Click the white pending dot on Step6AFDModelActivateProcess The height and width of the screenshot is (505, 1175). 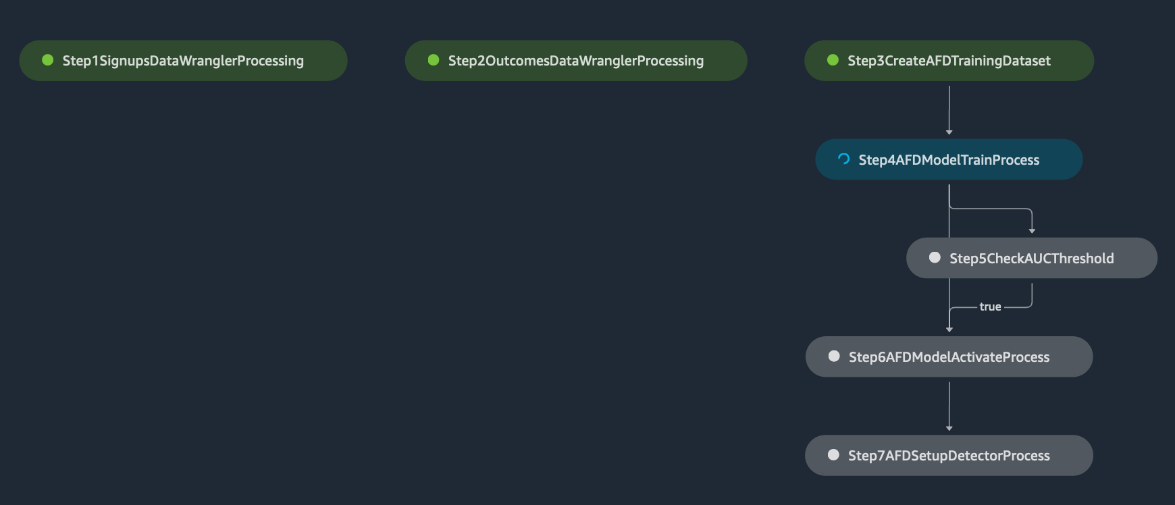[834, 356]
